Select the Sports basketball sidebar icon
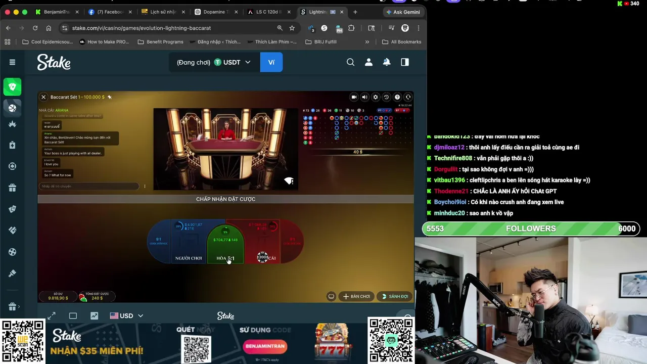 (12, 108)
